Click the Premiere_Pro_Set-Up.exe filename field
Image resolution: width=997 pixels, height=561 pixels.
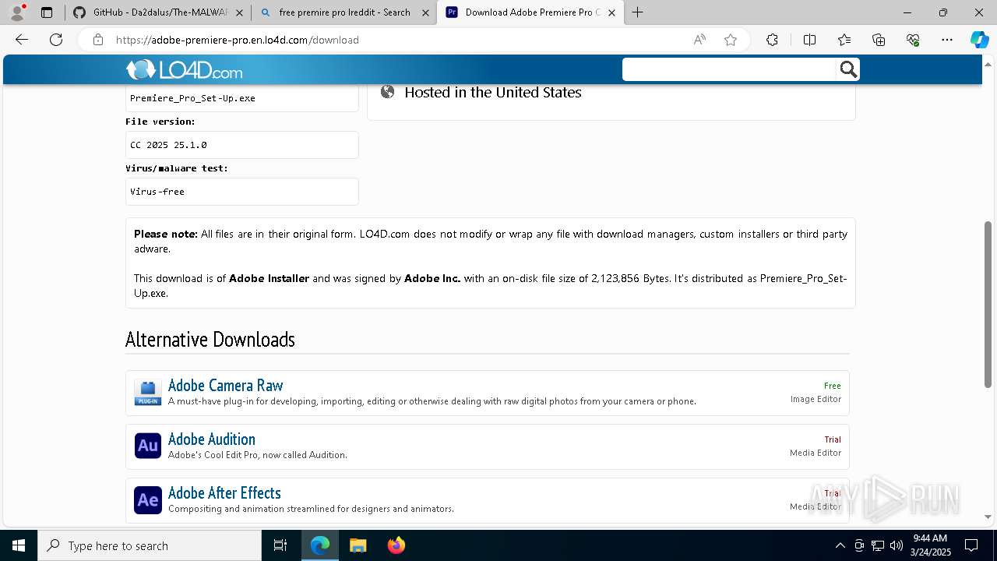[x=242, y=98]
